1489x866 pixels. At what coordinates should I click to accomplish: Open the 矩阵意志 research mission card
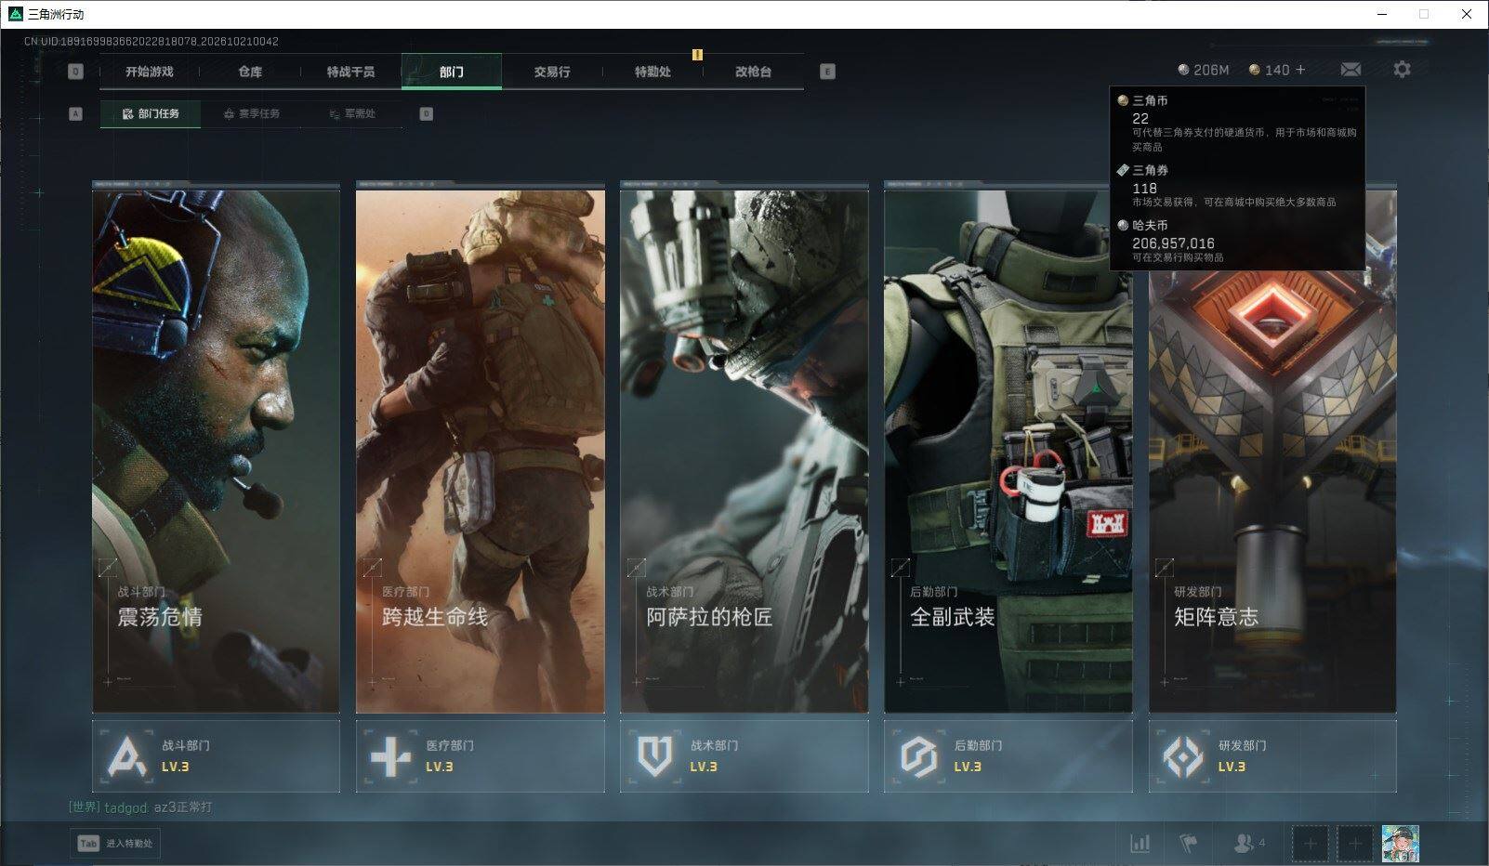coord(1272,448)
